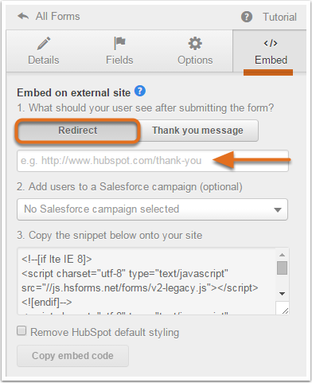Click the code brackets Embed icon
This screenshot has width=312, height=383.
271,43
